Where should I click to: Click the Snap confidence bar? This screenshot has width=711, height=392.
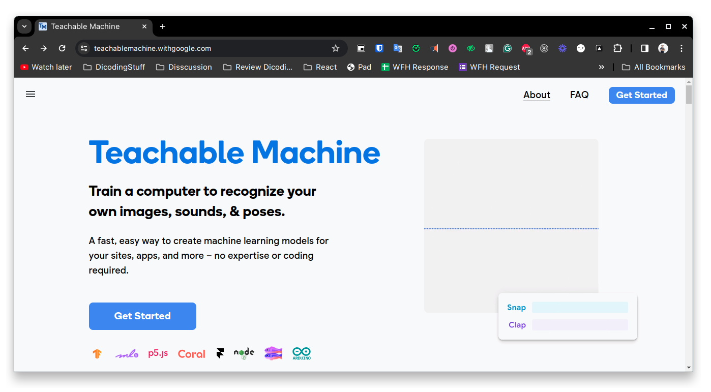pyautogui.click(x=580, y=308)
